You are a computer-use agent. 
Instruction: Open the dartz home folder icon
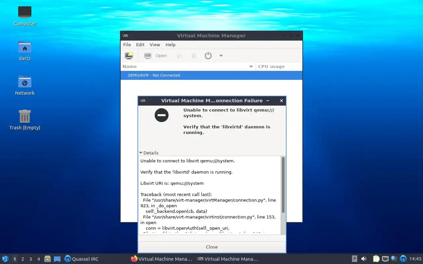(25, 50)
